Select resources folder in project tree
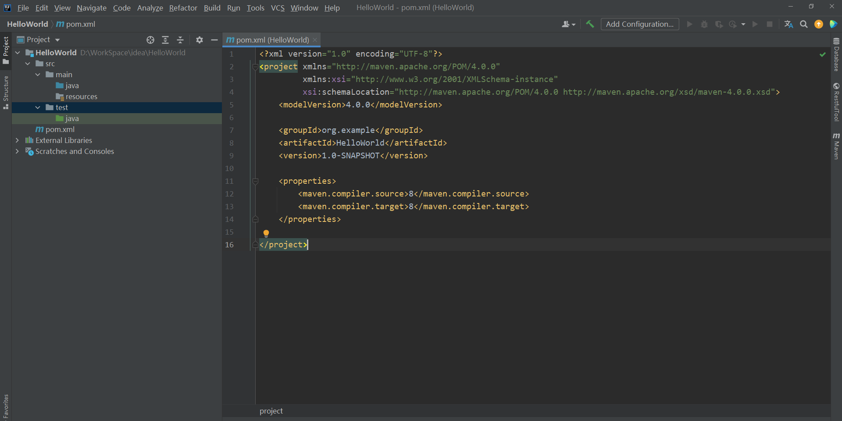This screenshot has height=421, width=842. pos(81,96)
